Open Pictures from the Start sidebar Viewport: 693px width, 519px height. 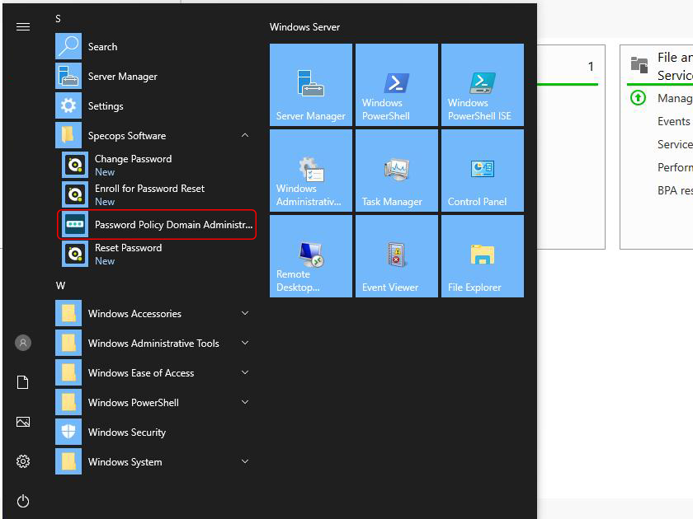[23, 422]
